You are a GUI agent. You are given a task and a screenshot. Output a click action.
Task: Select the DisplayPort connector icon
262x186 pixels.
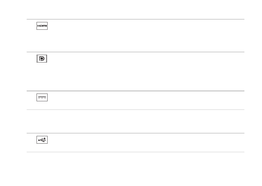click(42, 59)
